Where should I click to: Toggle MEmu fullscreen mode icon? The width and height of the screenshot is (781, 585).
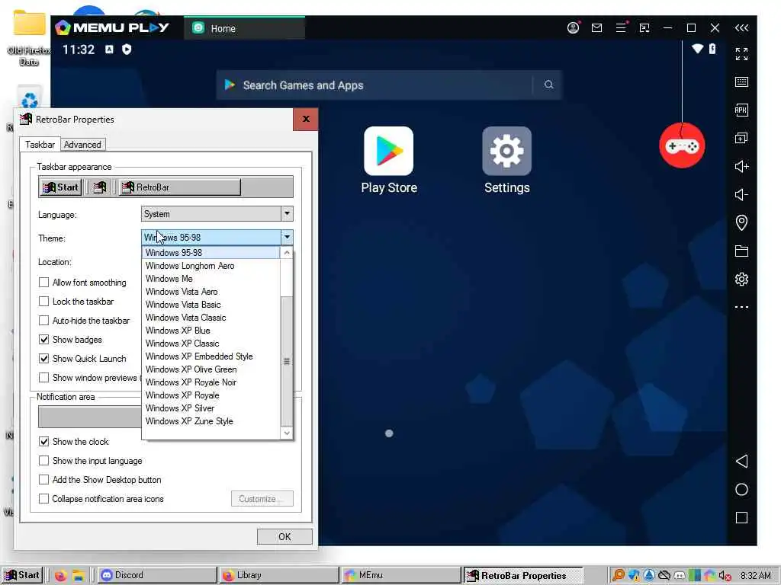741,54
